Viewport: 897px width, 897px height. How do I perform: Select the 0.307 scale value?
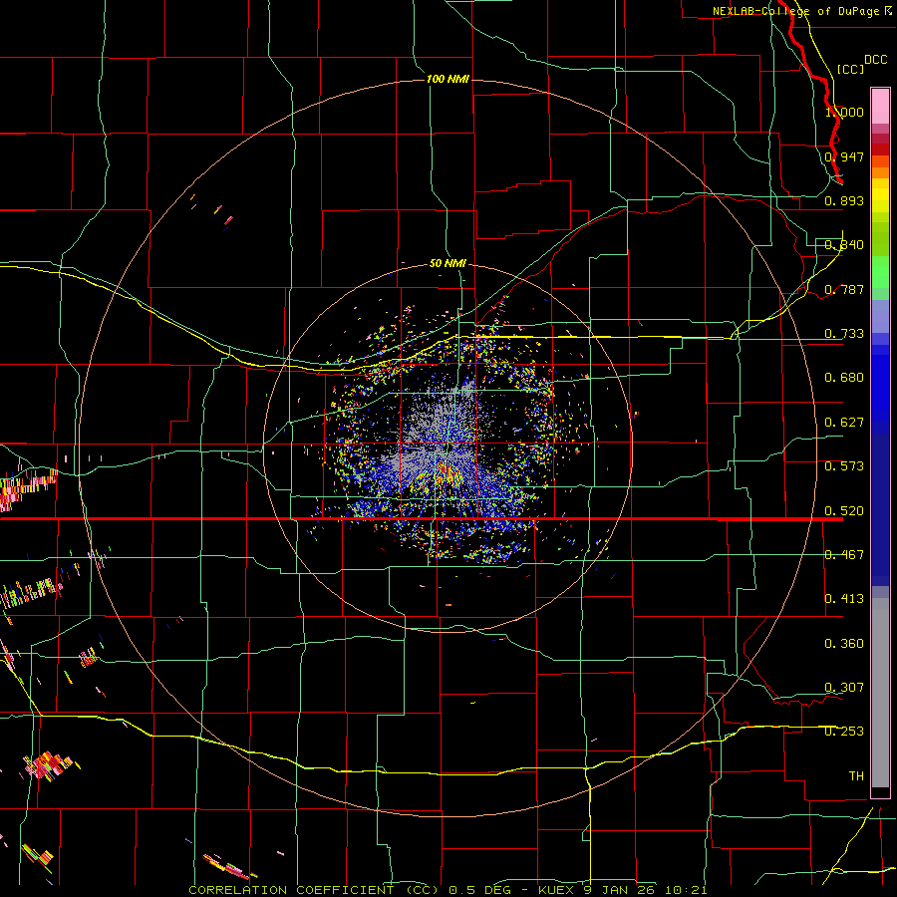(844, 688)
